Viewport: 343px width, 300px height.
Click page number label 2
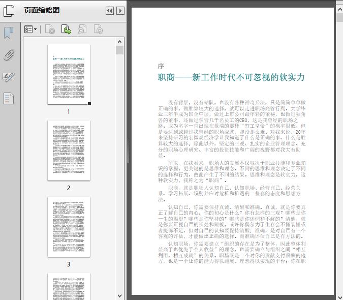(x=69, y=188)
